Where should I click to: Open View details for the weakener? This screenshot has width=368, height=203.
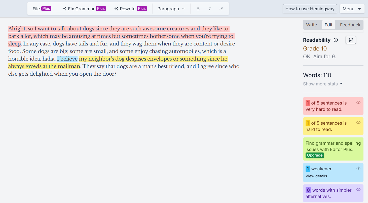tap(316, 176)
